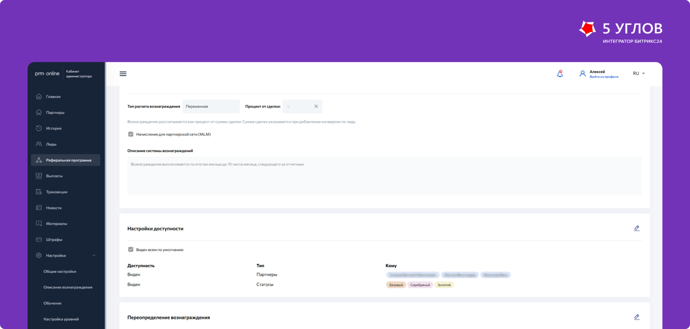The height and width of the screenshot is (329, 690).
Task: Open Общие настройки submenu item
Action: 60,271
